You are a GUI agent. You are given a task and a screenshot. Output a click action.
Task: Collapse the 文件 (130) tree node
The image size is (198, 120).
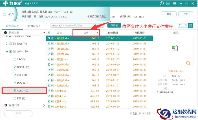(x=7, y=52)
